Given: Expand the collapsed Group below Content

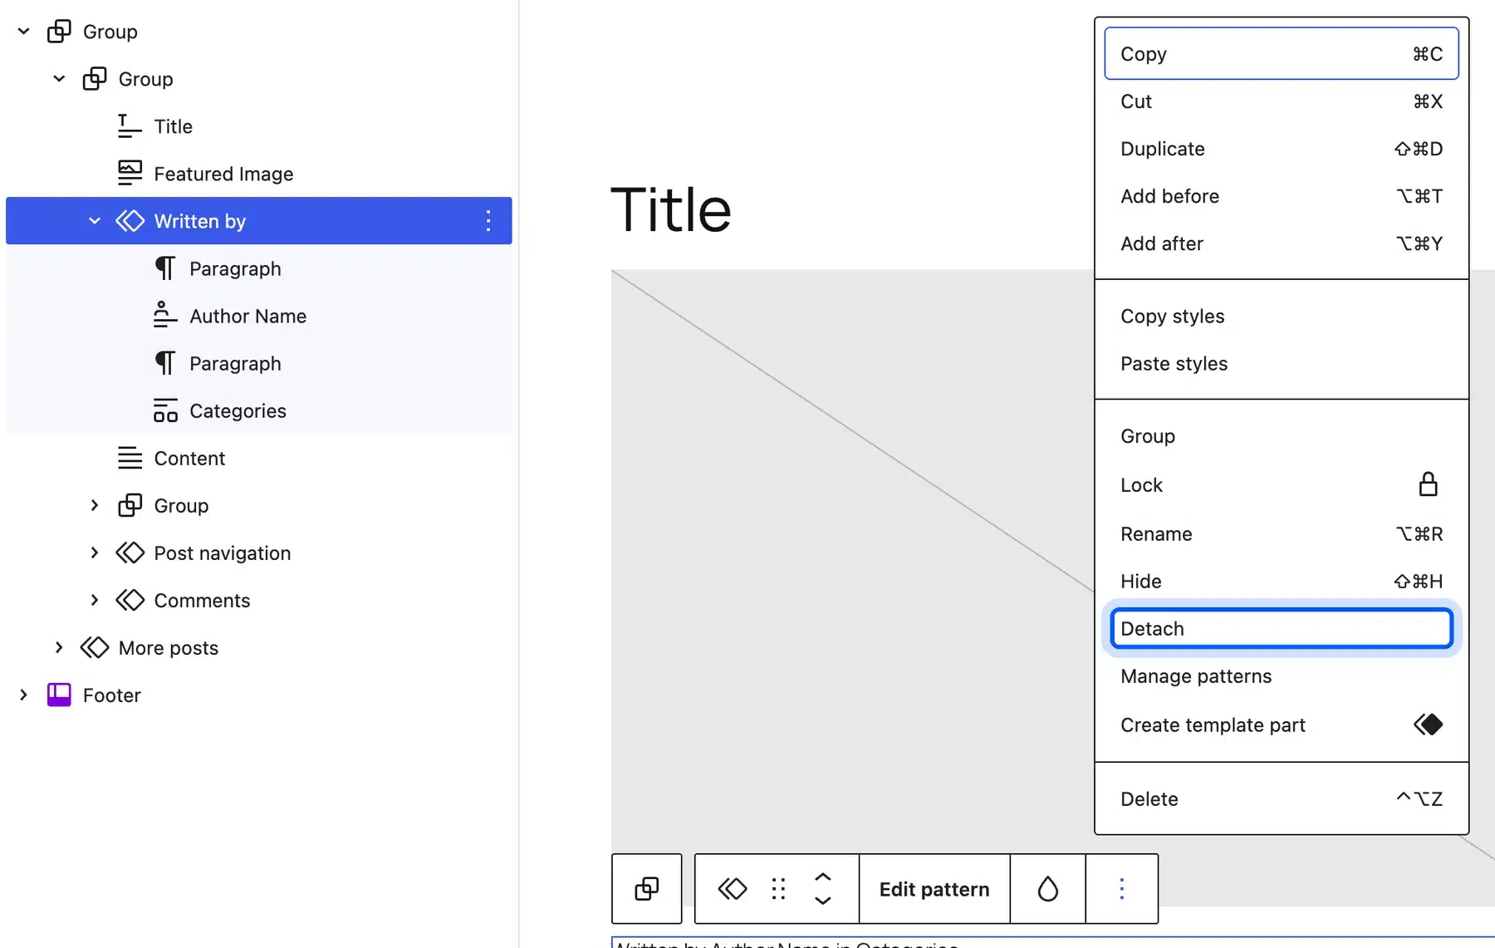Looking at the screenshot, I should point(95,505).
